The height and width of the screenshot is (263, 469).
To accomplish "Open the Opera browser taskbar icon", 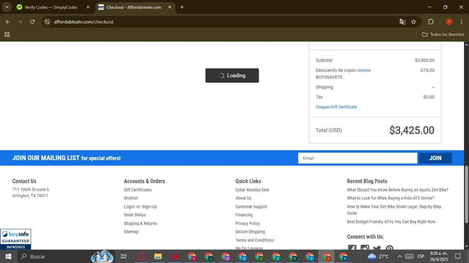I will click(x=141, y=256).
